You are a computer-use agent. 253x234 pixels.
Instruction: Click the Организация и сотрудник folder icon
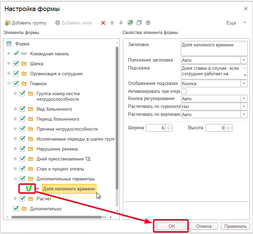point(24,74)
